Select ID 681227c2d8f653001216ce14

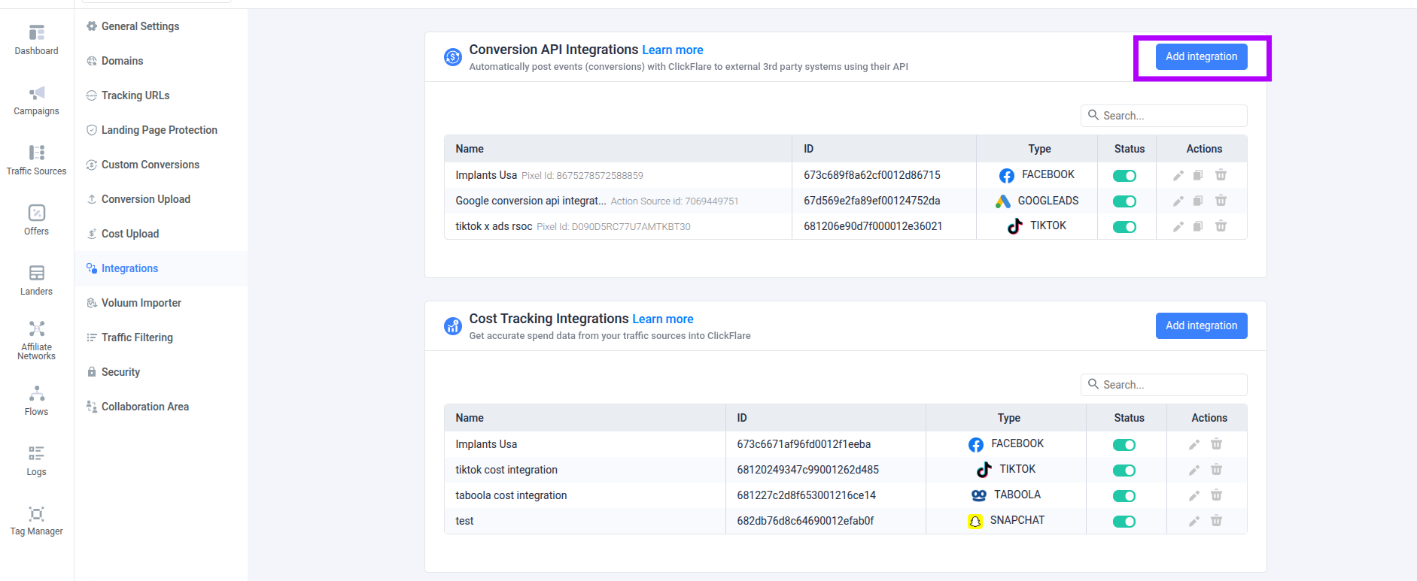click(806, 495)
